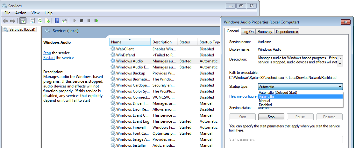
Task: Toggle the Show/Hide Action Pane icon
Action: [x=64, y=21]
